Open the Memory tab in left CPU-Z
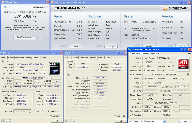 29,57
